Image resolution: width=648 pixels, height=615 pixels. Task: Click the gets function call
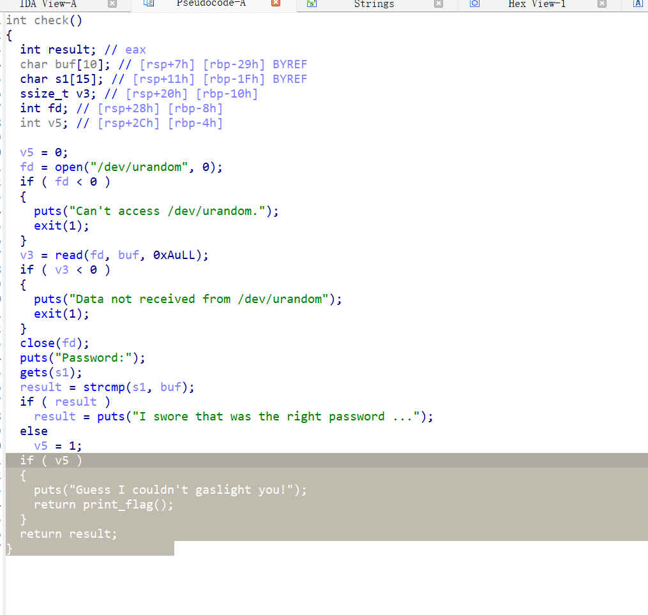click(x=33, y=372)
